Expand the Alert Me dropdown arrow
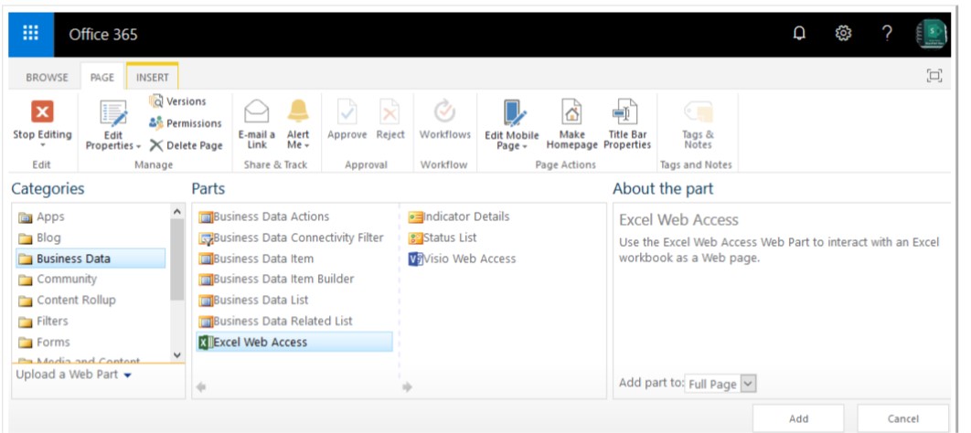The height and width of the screenshot is (433, 971). (x=306, y=146)
